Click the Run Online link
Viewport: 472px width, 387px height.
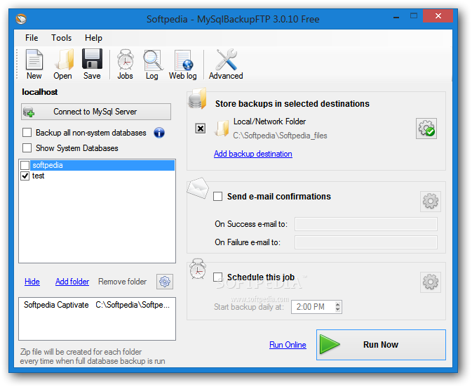pyautogui.click(x=288, y=344)
